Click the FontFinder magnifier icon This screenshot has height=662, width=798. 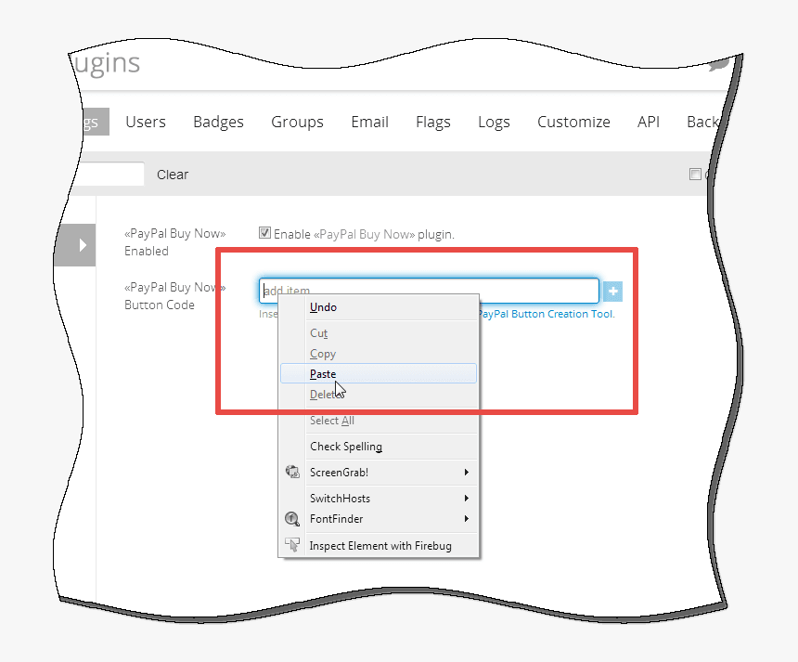click(292, 518)
